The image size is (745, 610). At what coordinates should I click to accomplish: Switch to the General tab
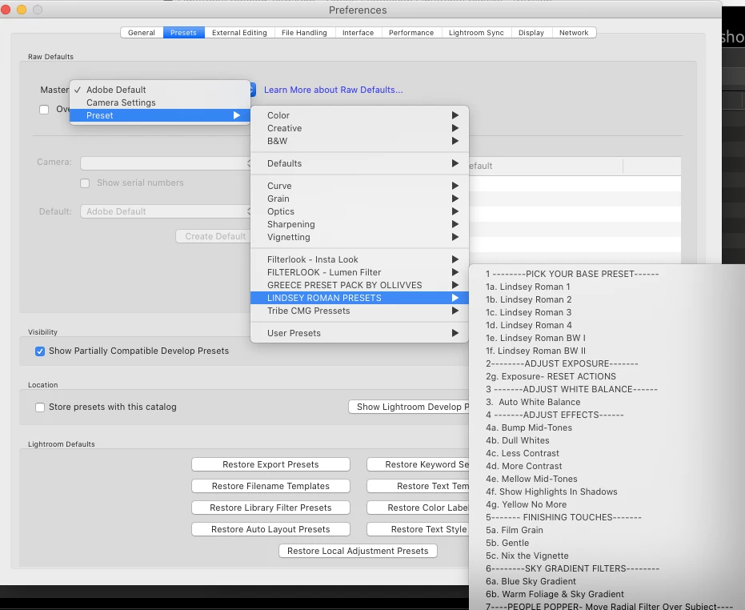point(142,32)
